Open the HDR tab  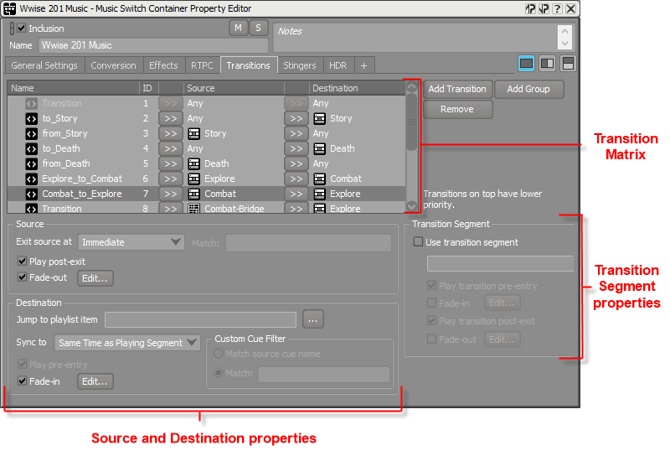(x=338, y=65)
